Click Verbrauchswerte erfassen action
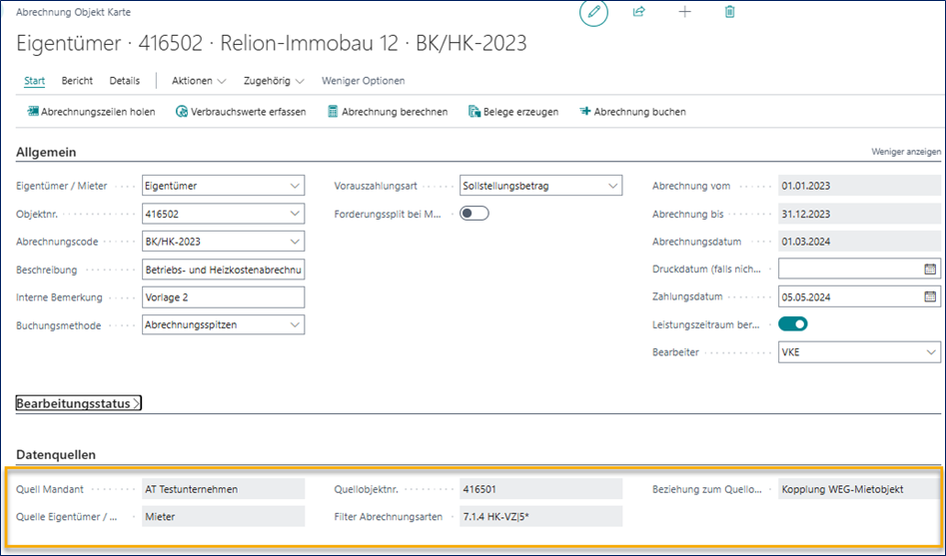Viewport: 946px width, 556px height. [241, 112]
